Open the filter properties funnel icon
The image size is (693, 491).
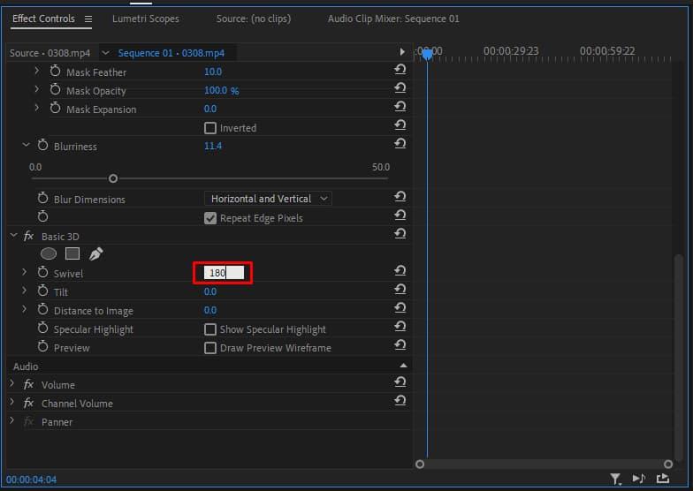pyautogui.click(x=615, y=479)
